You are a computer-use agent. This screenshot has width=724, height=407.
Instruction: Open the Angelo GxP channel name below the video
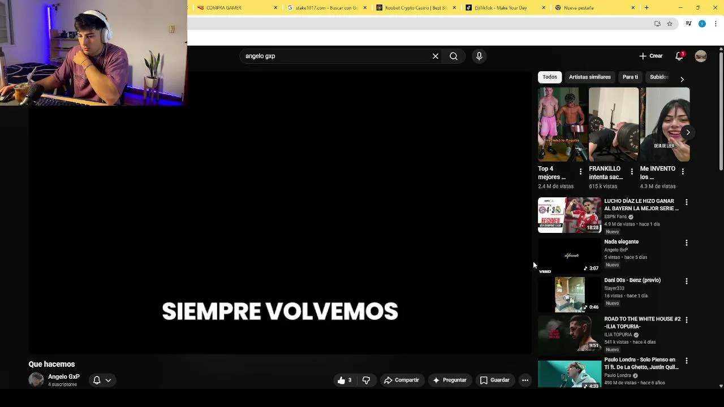[x=64, y=377]
